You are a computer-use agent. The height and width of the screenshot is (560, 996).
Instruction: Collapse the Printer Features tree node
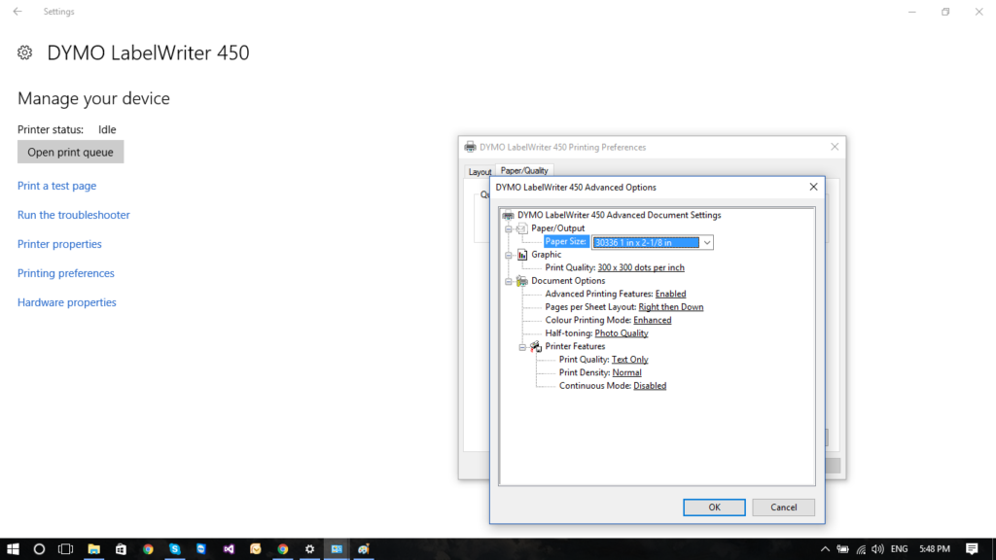click(522, 347)
